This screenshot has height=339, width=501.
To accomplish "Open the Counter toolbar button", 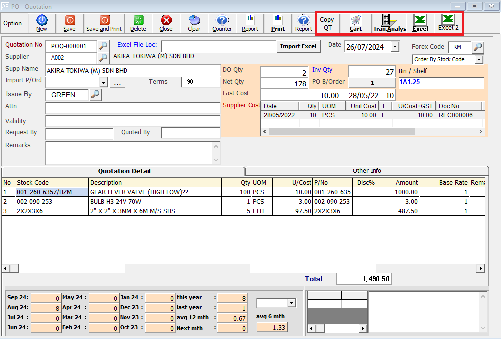I will click(x=222, y=23).
